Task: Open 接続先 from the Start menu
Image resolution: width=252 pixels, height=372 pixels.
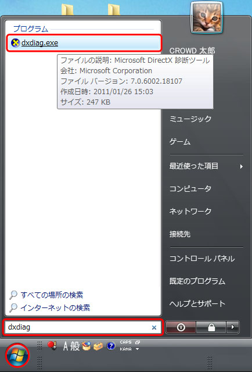Action: click(180, 234)
